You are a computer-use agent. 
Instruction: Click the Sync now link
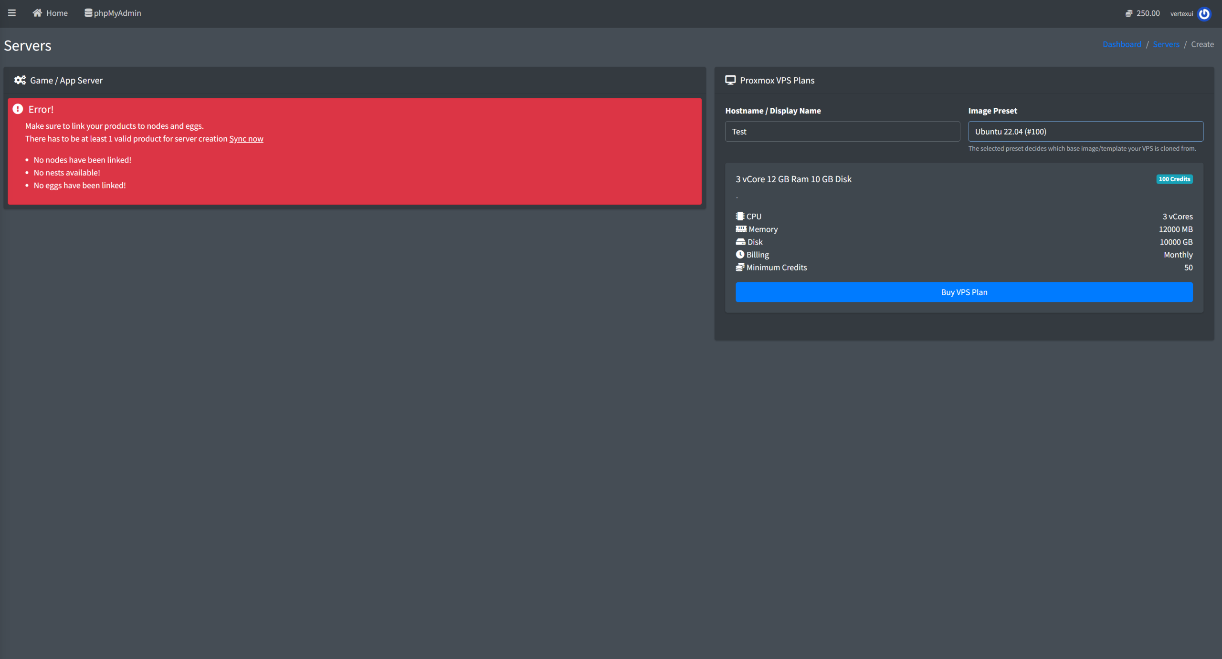[246, 139]
